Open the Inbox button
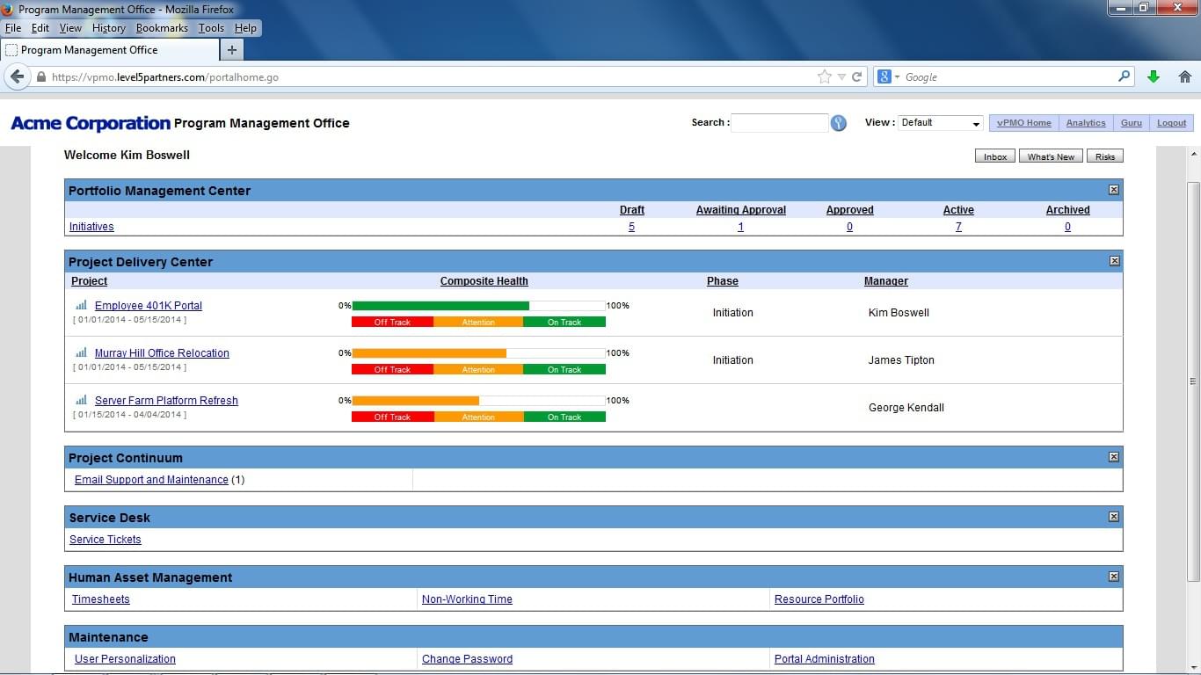 click(x=994, y=156)
